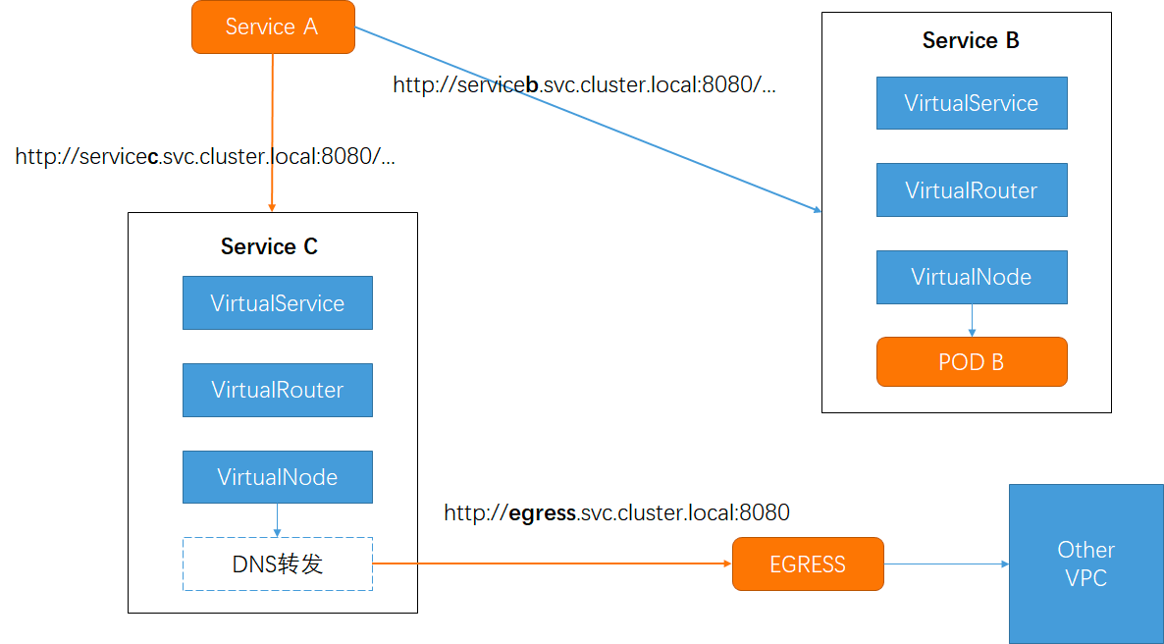Click the orange EGRESS box

[808, 563]
